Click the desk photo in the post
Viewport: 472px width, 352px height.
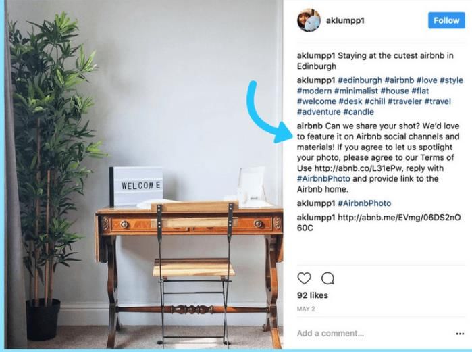(145, 174)
